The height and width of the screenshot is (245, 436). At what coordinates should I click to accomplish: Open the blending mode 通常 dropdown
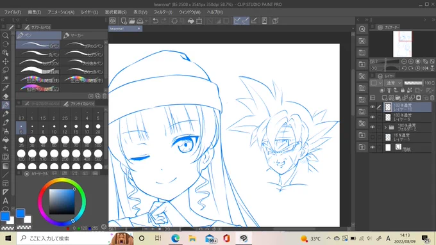[x=393, y=83]
